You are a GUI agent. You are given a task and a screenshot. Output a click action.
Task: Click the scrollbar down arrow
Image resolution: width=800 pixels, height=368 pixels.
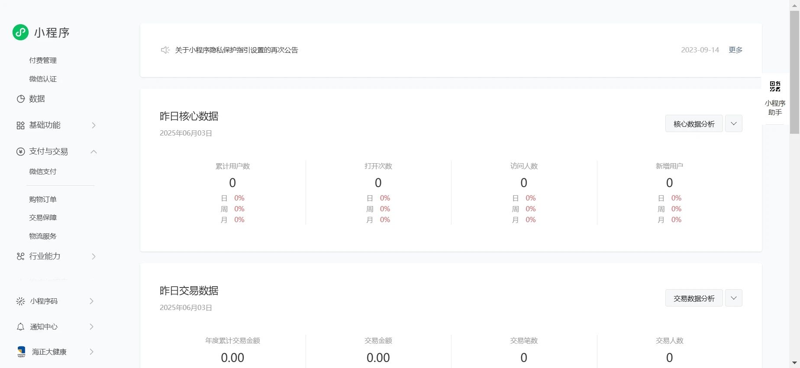[x=794, y=363]
